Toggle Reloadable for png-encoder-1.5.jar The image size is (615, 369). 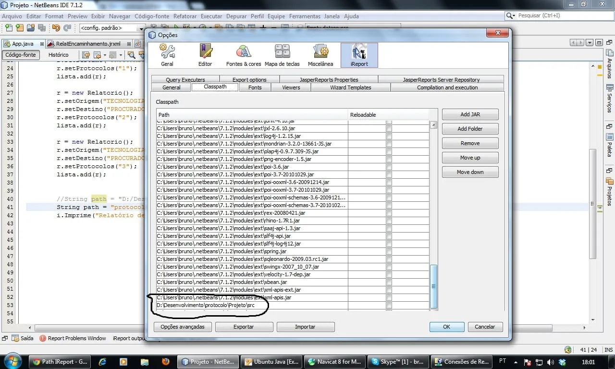click(x=389, y=159)
